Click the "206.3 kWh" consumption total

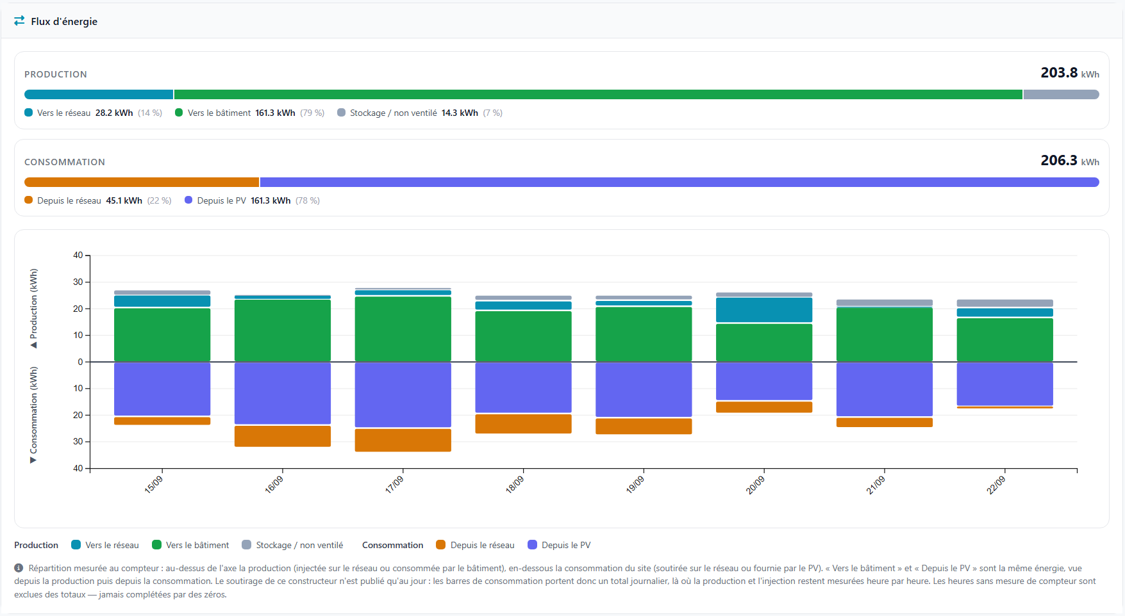coord(1070,161)
